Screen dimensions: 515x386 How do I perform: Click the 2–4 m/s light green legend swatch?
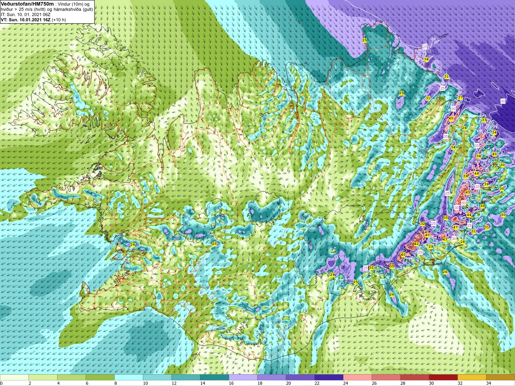(43, 378)
